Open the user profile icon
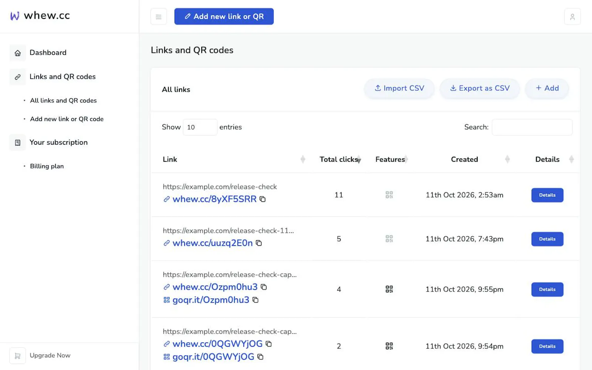592x370 pixels. click(x=572, y=17)
